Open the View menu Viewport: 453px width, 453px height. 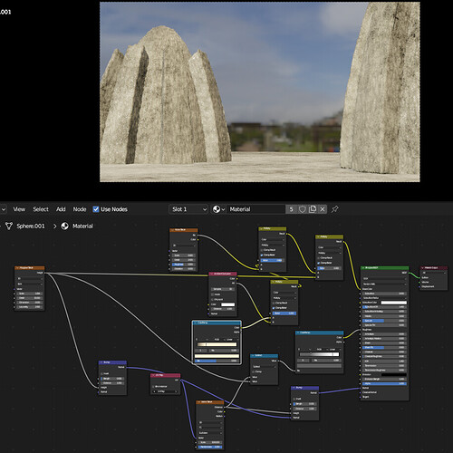(19, 209)
